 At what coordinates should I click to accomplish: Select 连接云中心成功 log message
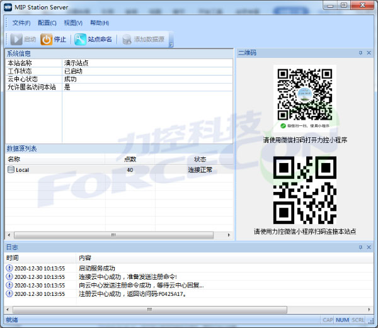(128, 277)
